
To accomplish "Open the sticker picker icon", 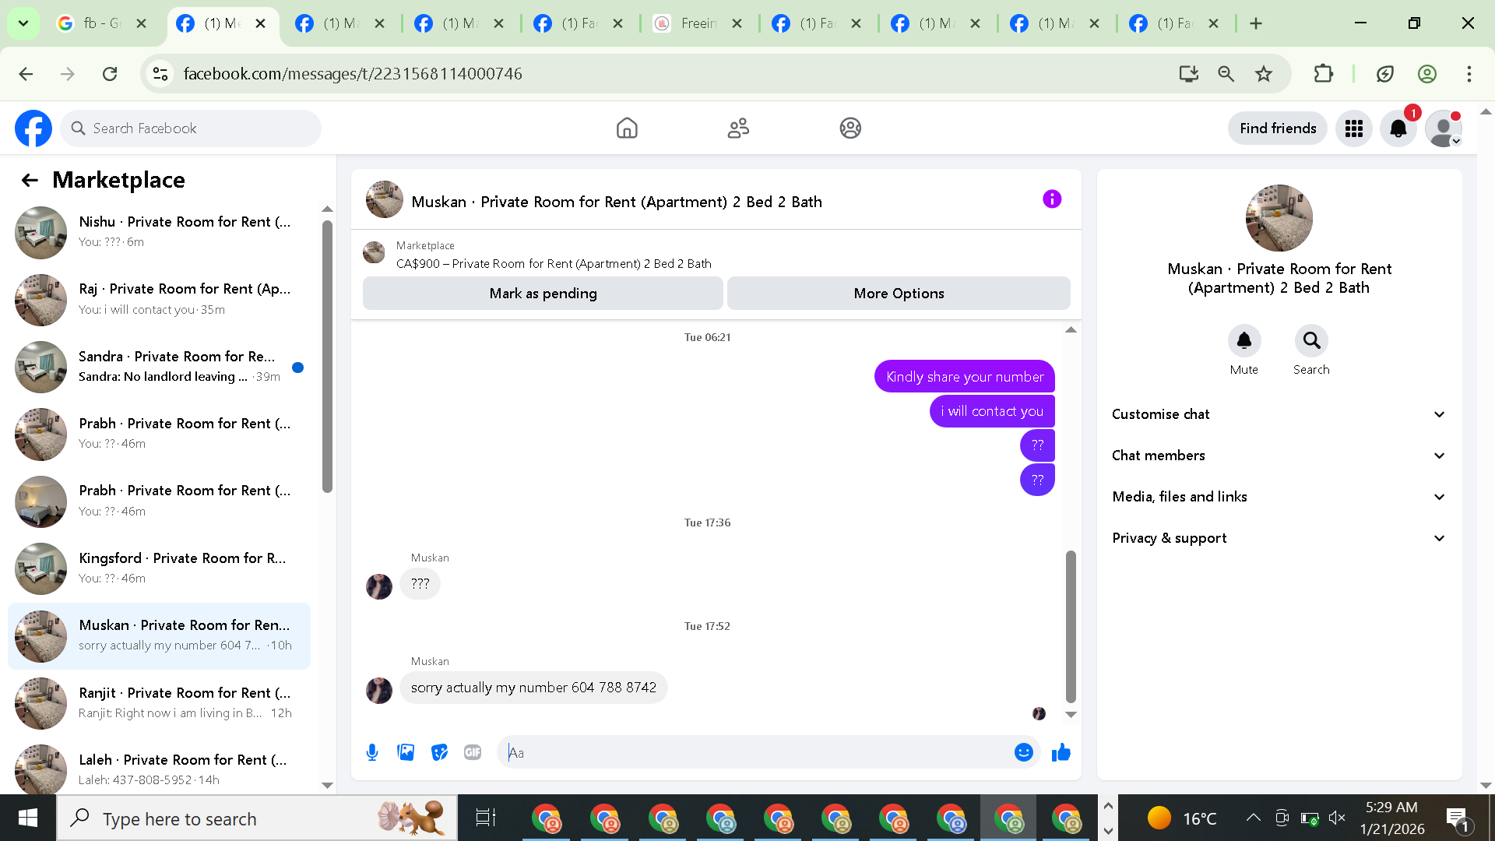I will coord(439,752).
